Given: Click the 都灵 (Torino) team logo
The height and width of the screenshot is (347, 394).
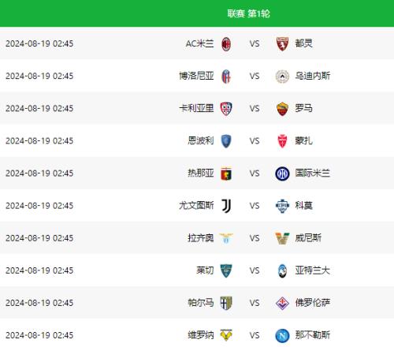Looking at the screenshot, I should [282, 44].
